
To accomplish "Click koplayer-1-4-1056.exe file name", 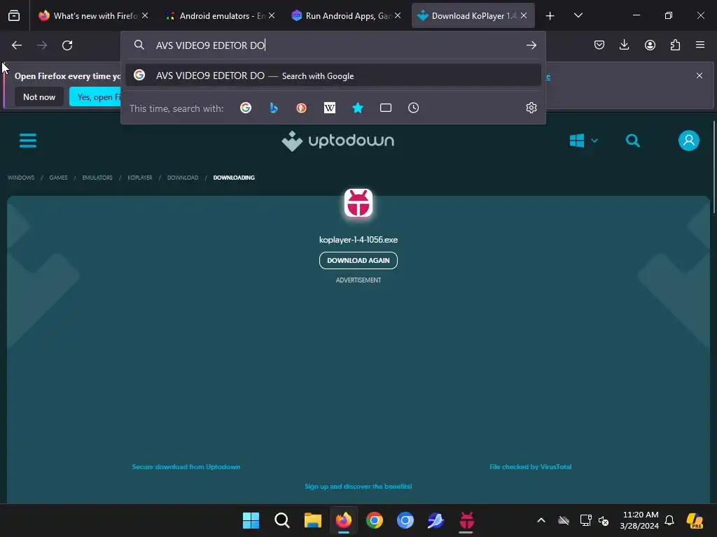I will [358, 240].
